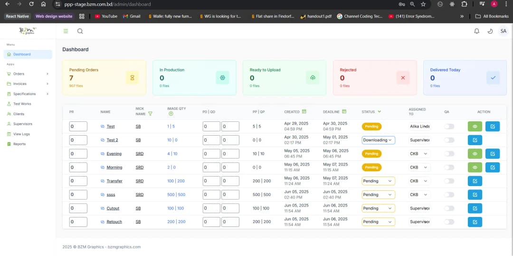The width and height of the screenshot is (513, 256).
Task: Edit the ssss order
Action: coord(475,194)
